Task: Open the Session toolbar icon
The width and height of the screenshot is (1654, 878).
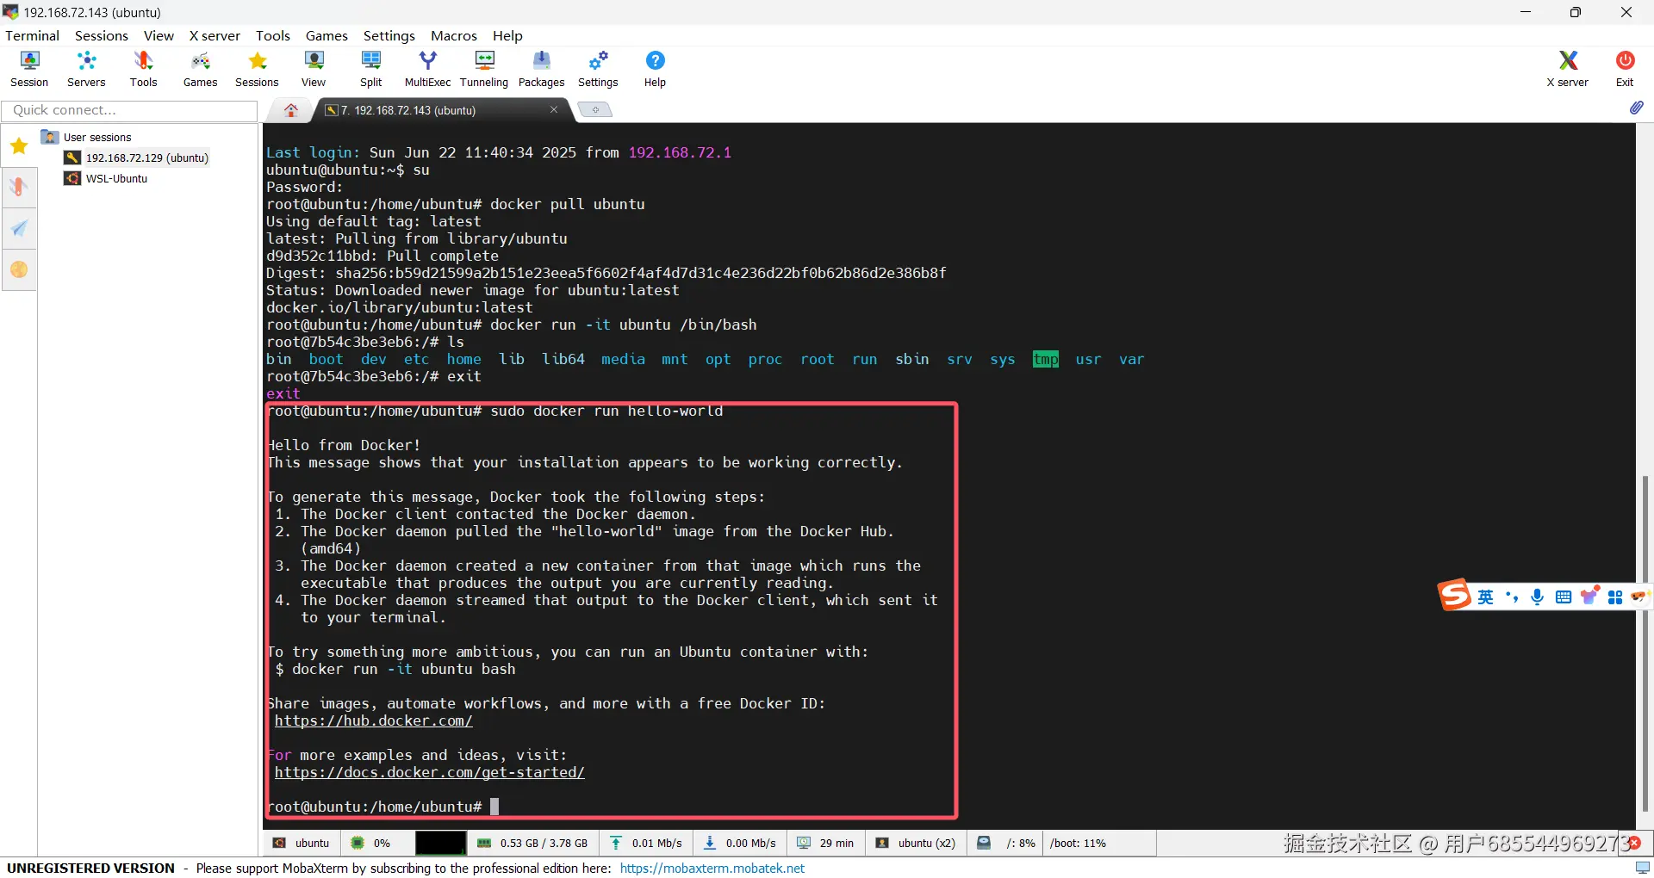Action: (x=29, y=69)
